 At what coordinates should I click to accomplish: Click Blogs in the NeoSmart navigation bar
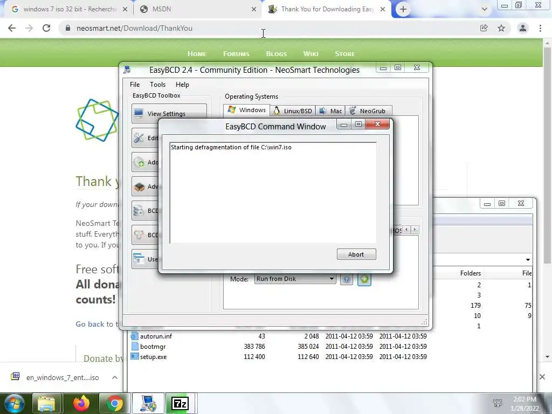coord(277,54)
